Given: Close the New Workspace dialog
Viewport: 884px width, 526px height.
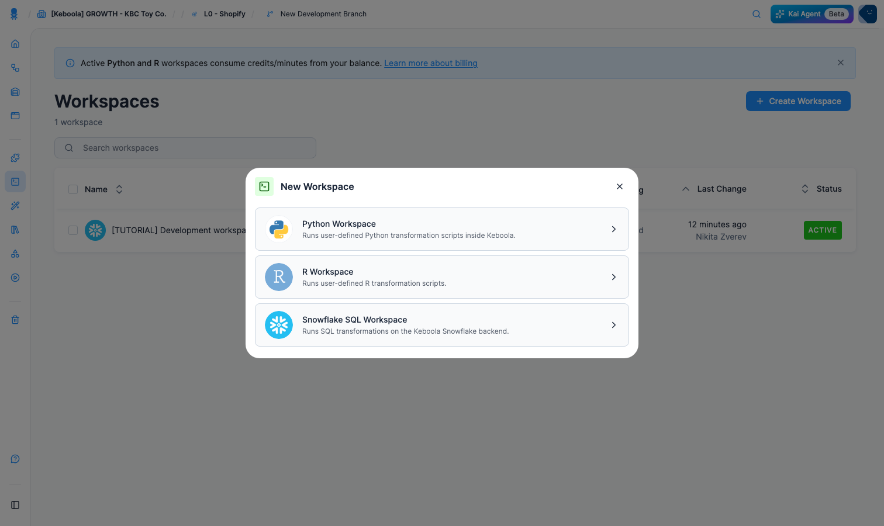Looking at the screenshot, I should point(620,186).
